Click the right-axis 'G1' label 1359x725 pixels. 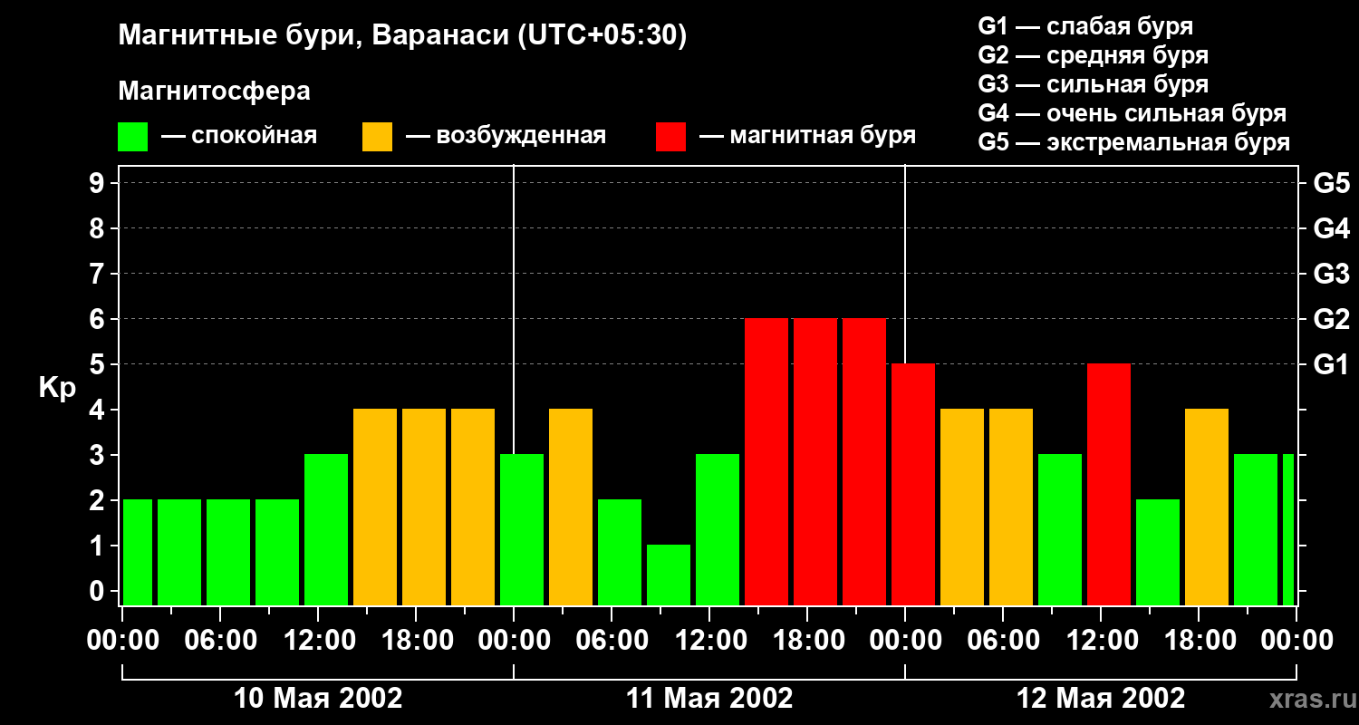(1331, 364)
